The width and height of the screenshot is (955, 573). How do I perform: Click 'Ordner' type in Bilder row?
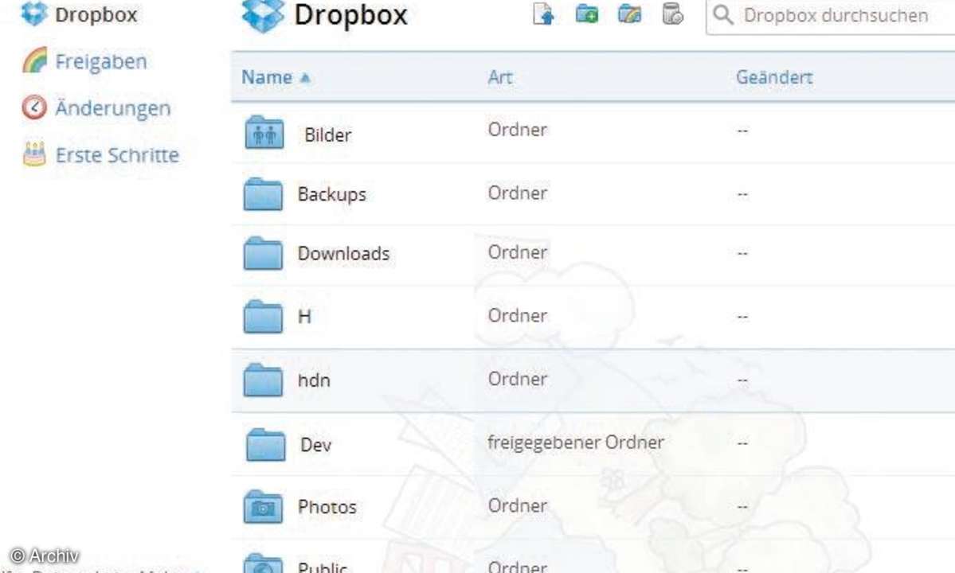pos(517,130)
